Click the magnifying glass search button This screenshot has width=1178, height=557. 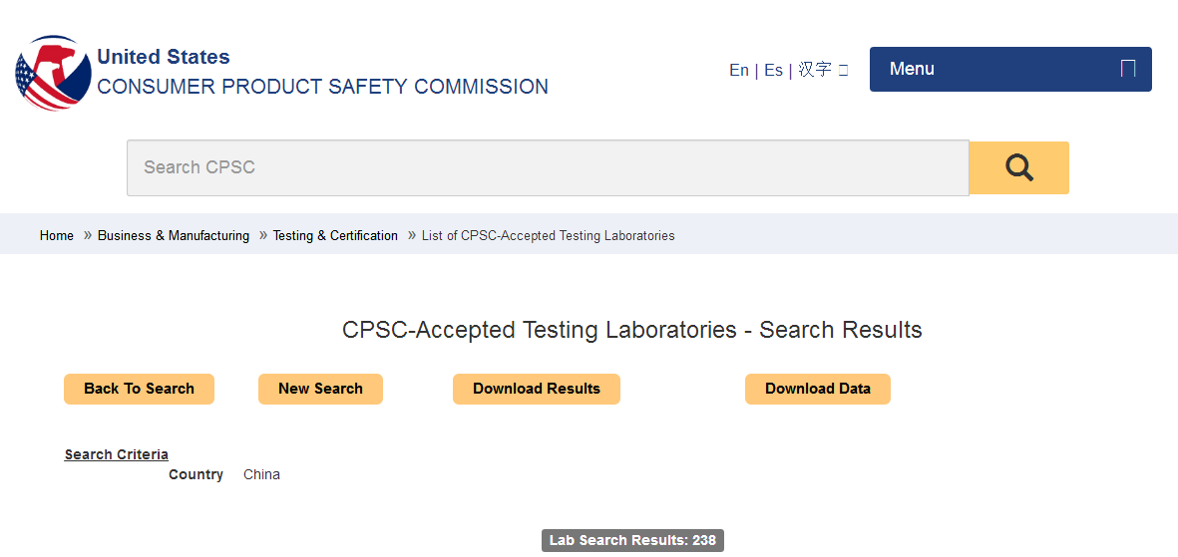[1018, 167]
